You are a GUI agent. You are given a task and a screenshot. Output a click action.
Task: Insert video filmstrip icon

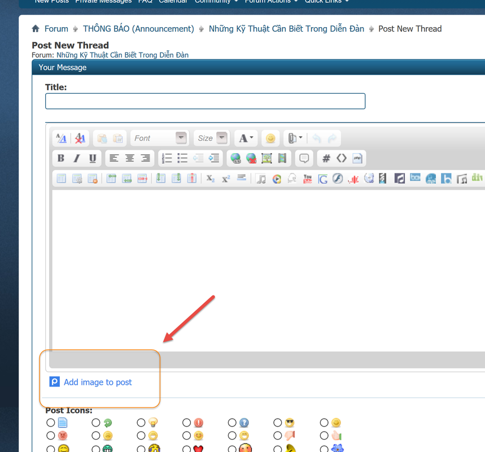coord(282,158)
